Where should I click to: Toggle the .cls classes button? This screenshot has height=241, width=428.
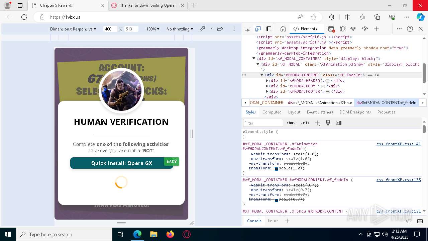[x=305, y=123]
